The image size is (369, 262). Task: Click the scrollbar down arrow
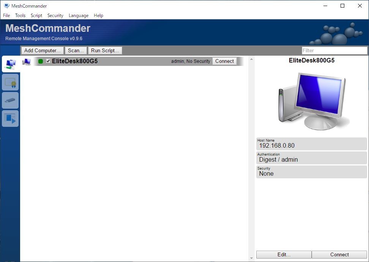tap(251, 258)
